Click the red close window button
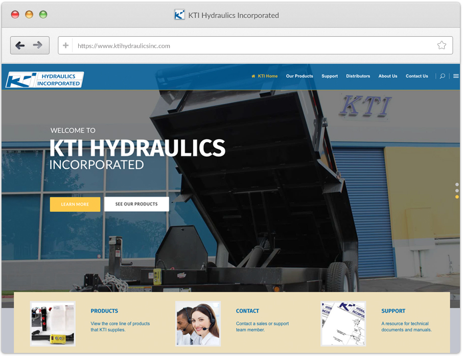463x356 pixels. (x=15, y=14)
